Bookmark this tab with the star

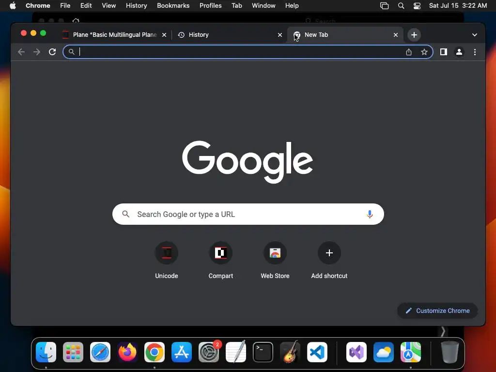click(424, 52)
